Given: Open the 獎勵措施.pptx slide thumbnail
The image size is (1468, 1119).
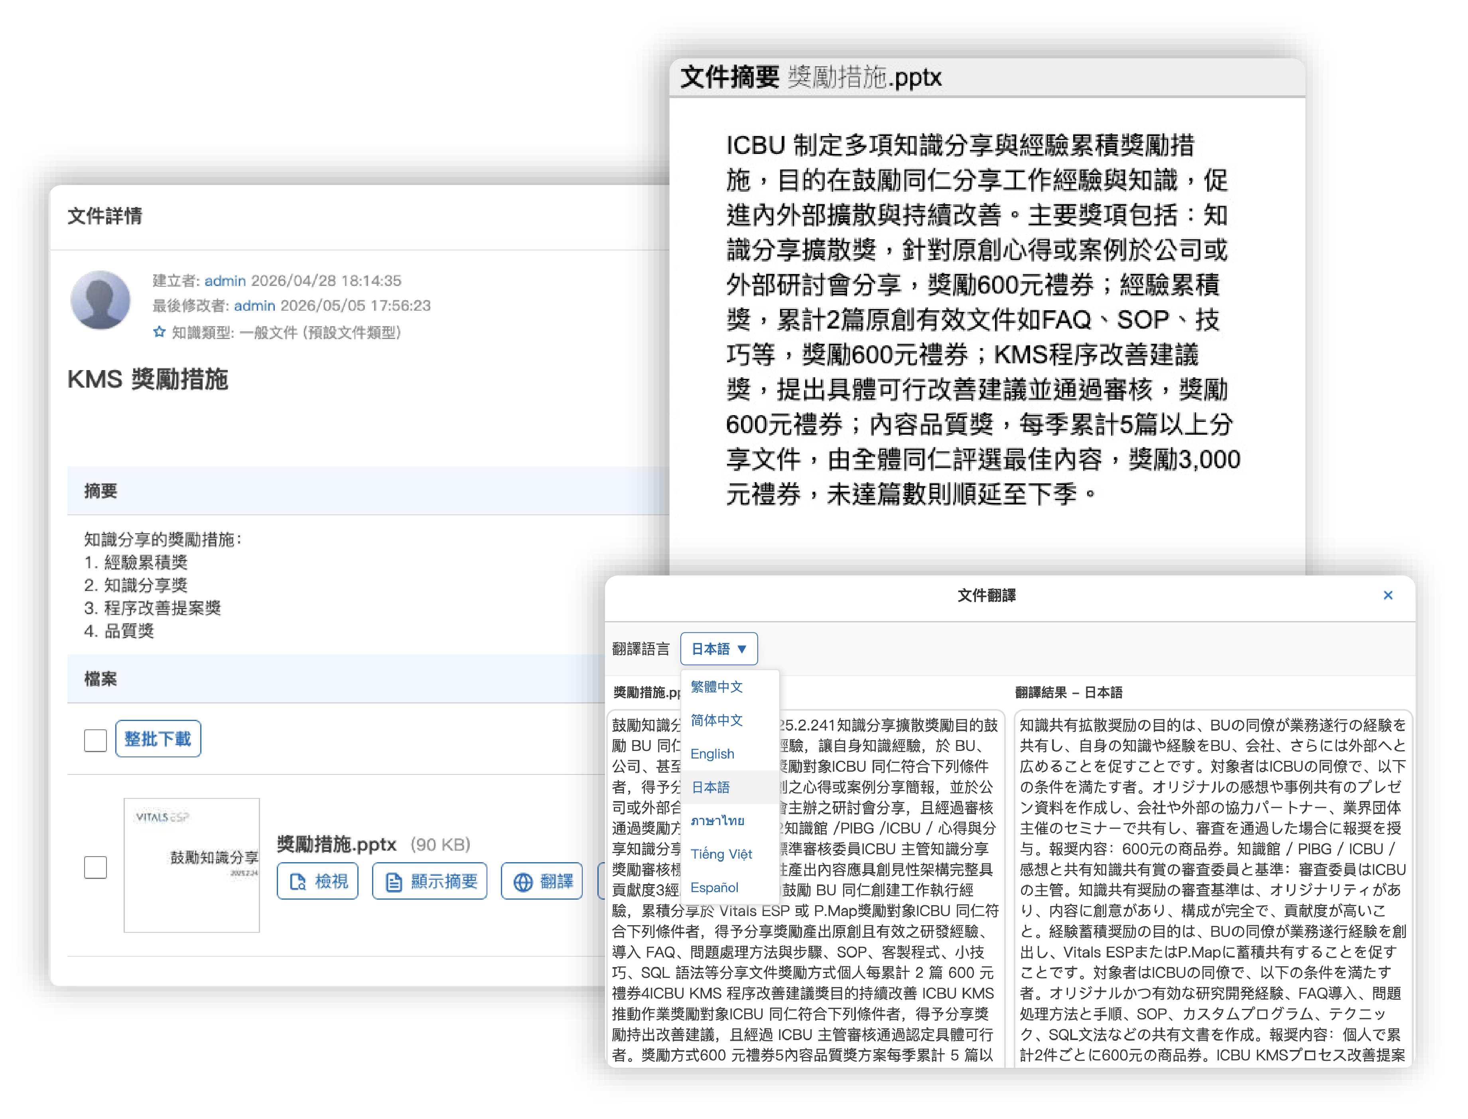Looking at the screenshot, I should click(192, 865).
